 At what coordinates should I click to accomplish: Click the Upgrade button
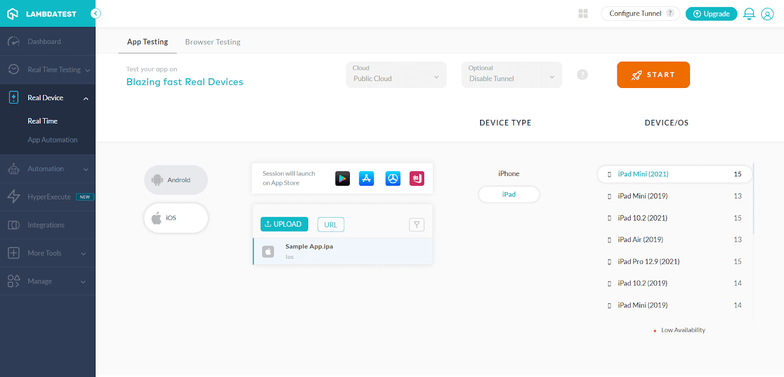tap(711, 14)
